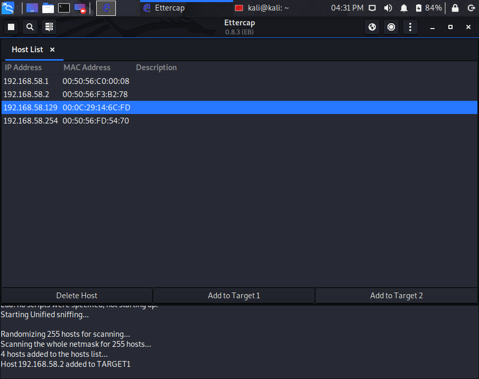The height and width of the screenshot is (379, 479).
Task: Switch to kali@kali terminal taskbar window
Action: [262, 8]
